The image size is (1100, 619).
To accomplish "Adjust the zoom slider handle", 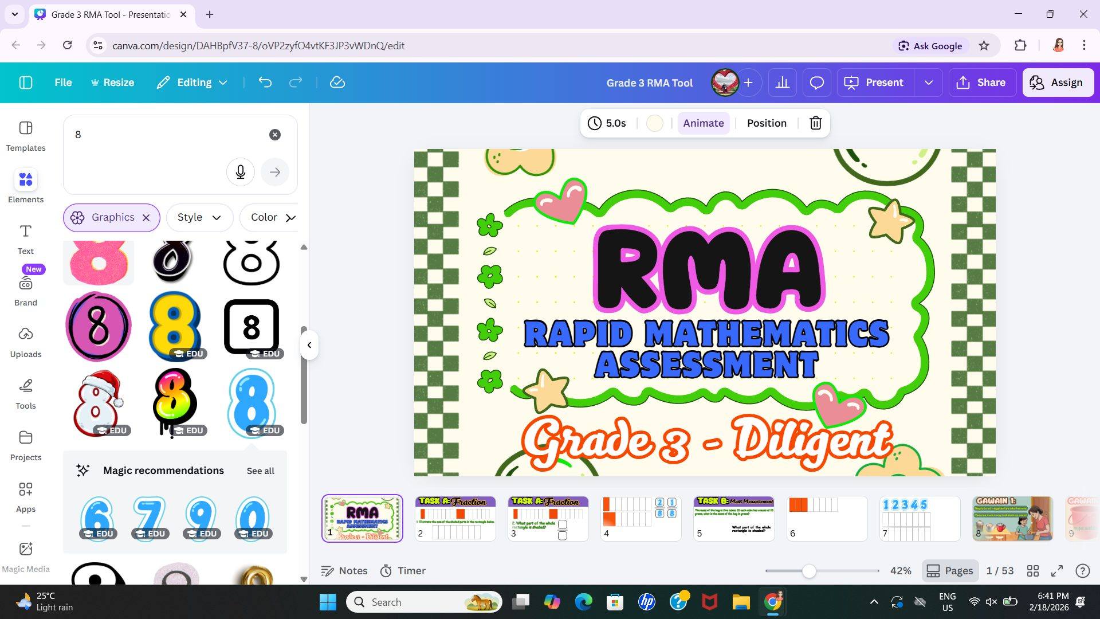I will tap(809, 571).
